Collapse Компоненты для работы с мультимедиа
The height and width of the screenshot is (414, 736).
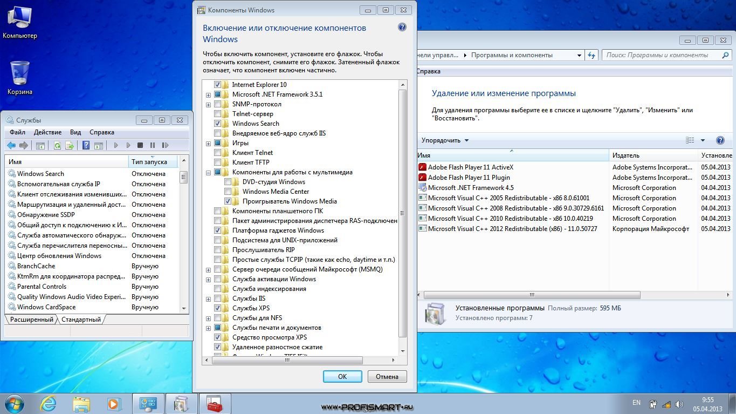tap(208, 173)
